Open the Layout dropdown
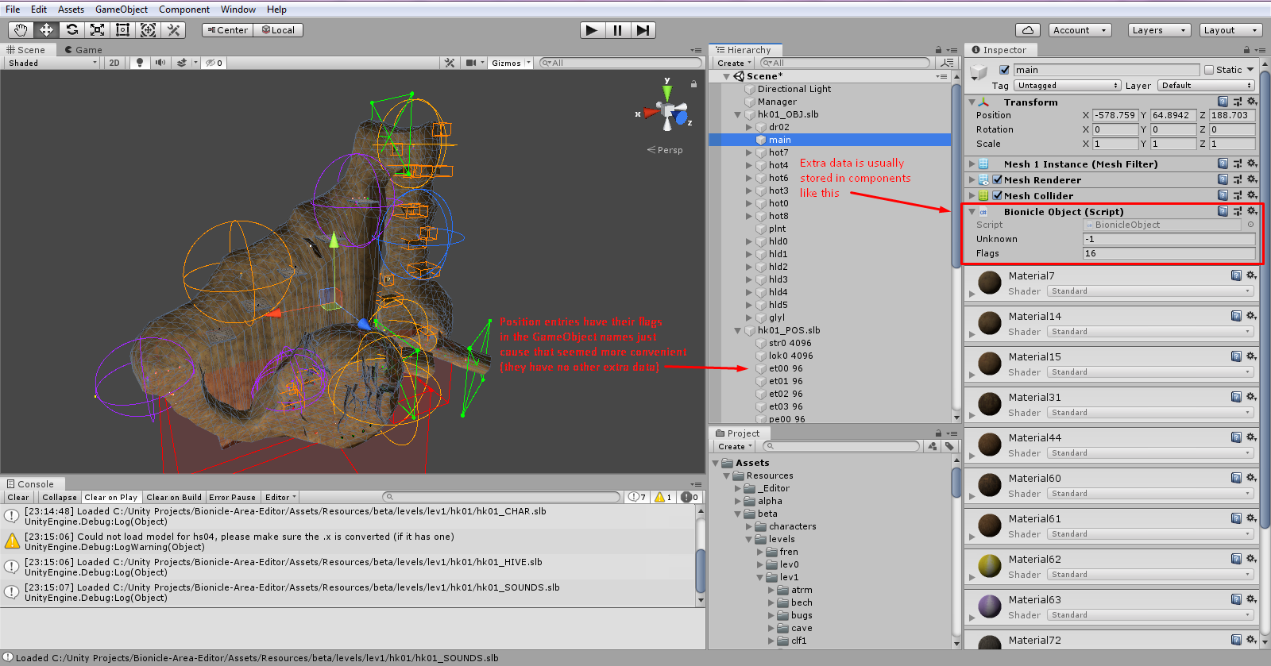 click(1230, 30)
